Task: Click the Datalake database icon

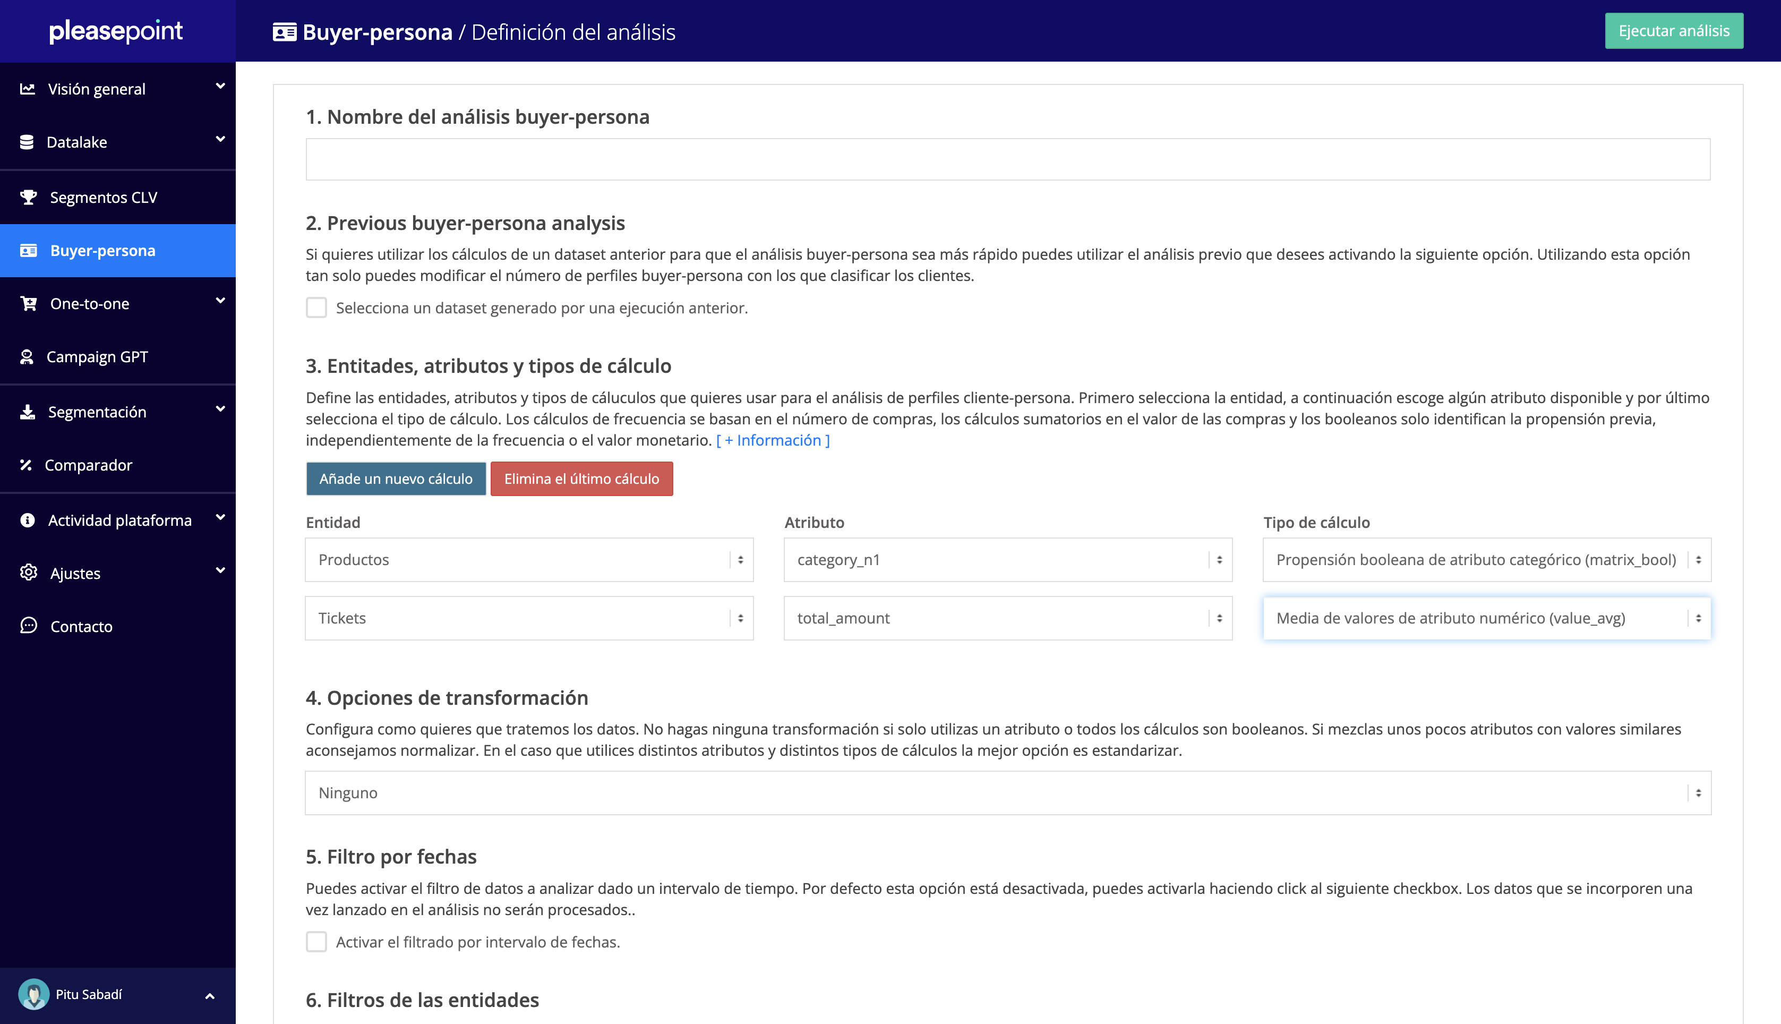Action: (x=27, y=142)
